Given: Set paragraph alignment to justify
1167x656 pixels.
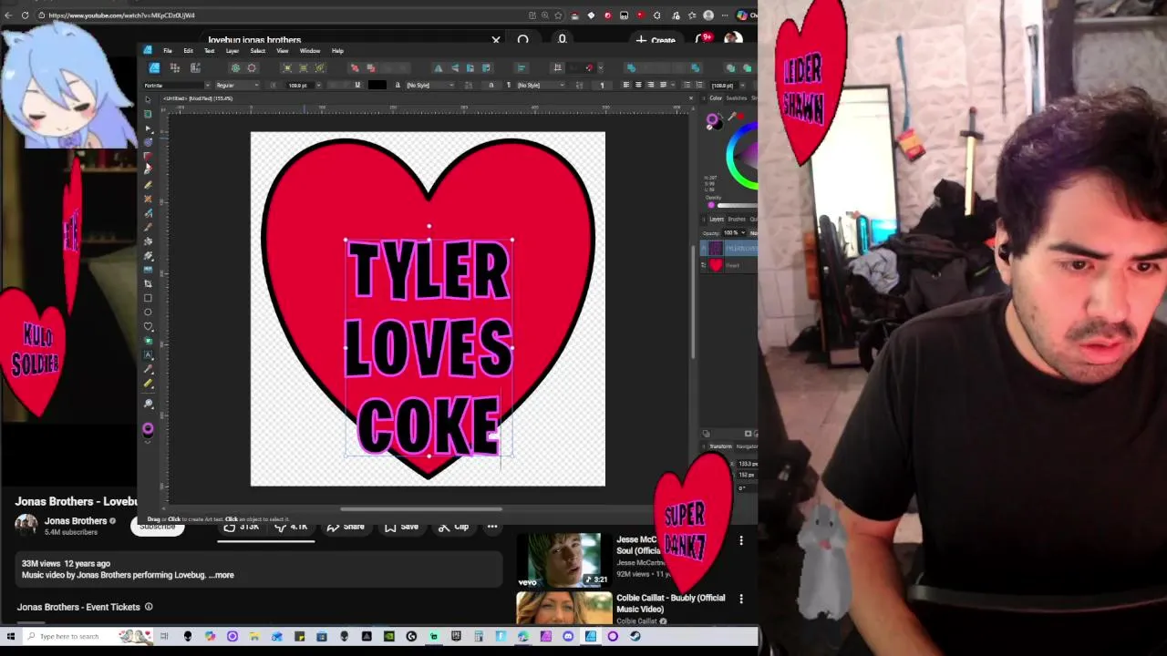Looking at the screenshot, I should click(663, 85).
